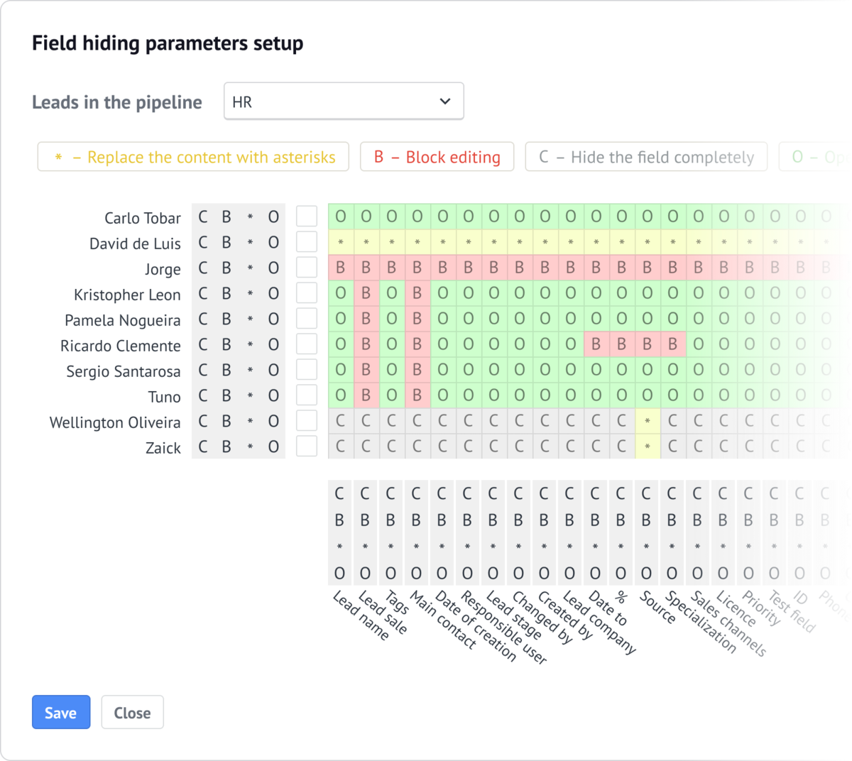Open the HR pipeline dropdown
852x761 pixels.
click(x=344, y=102)
